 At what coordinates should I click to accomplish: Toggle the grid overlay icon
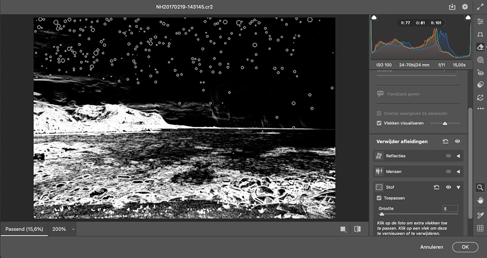(x=480, y=229)
